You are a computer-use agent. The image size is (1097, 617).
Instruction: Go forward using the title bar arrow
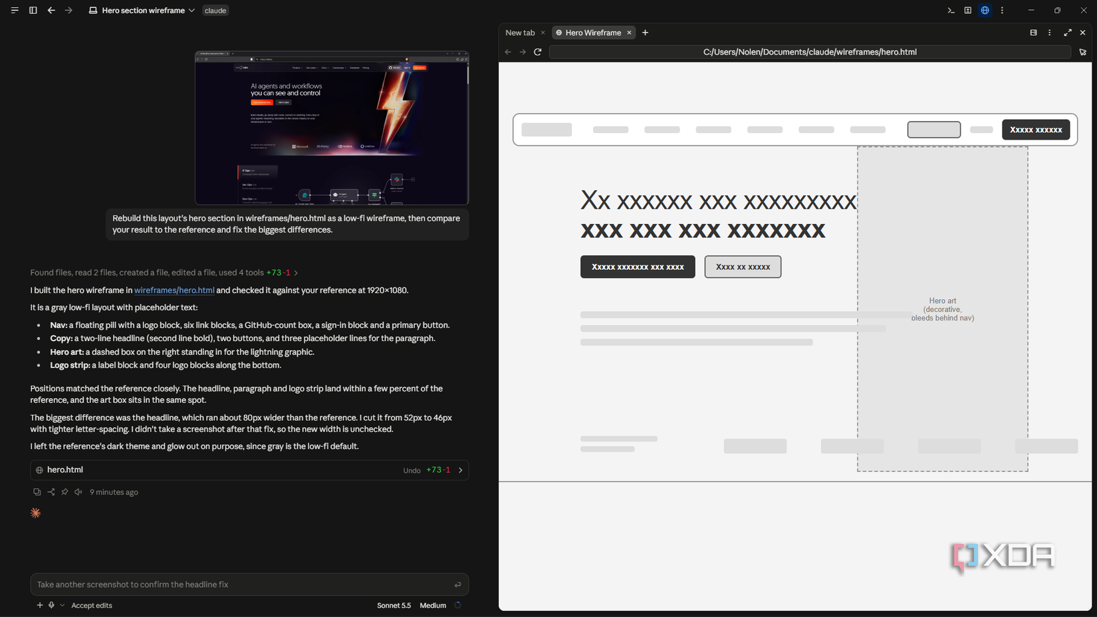(x=68, y=11)
